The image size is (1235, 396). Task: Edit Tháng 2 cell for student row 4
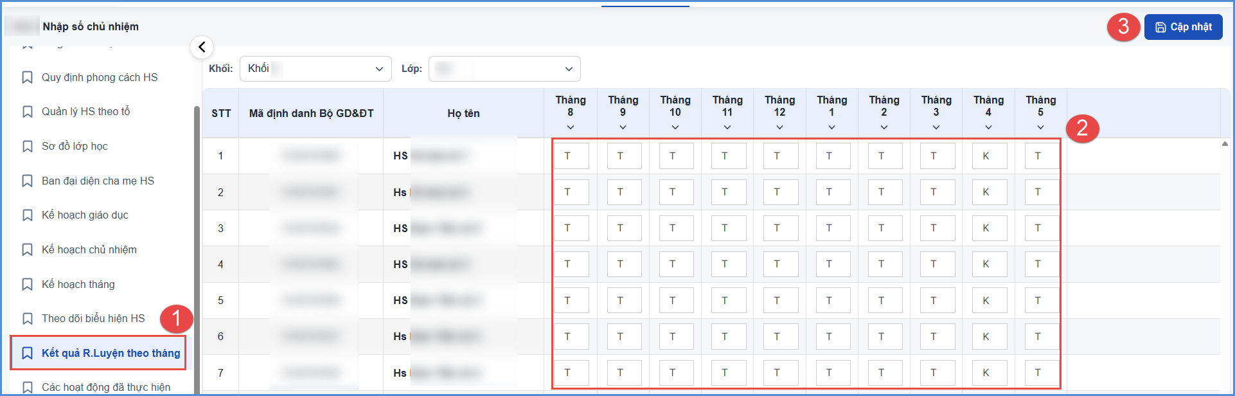pyautogui.click(x=885, y=264)
